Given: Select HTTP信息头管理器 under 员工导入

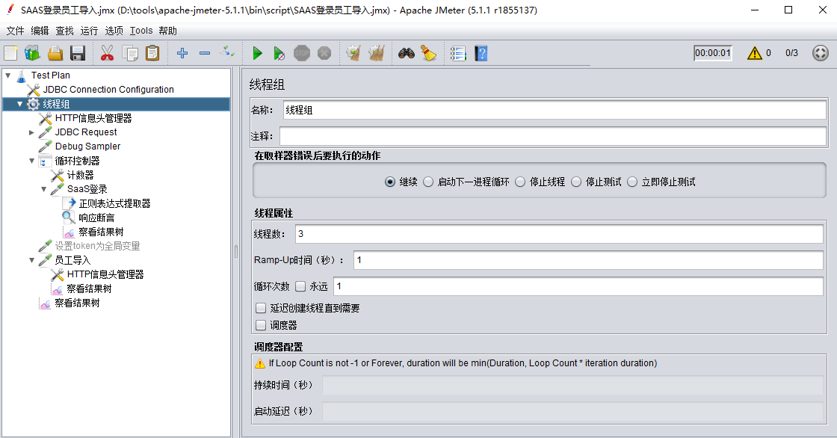Looking at the screenshot, I should point(105,274).
